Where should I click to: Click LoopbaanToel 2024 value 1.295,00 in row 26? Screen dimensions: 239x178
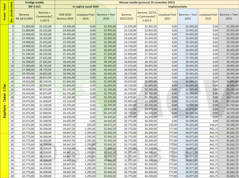coord(86,129)
